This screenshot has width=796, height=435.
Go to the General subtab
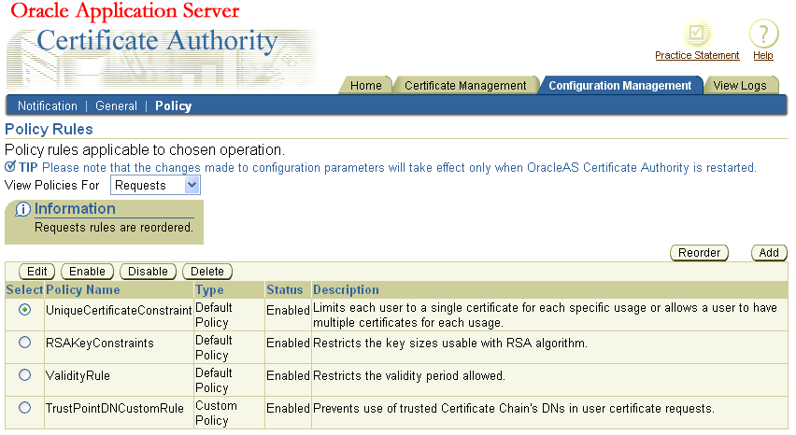[116, 106]
